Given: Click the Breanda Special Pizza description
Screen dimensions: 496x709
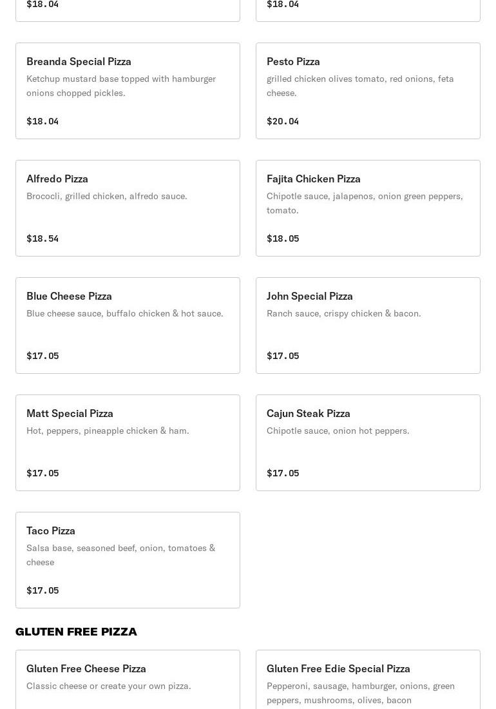Looking at the screenshot, I should pyautogui.click(x=120, y=86).
